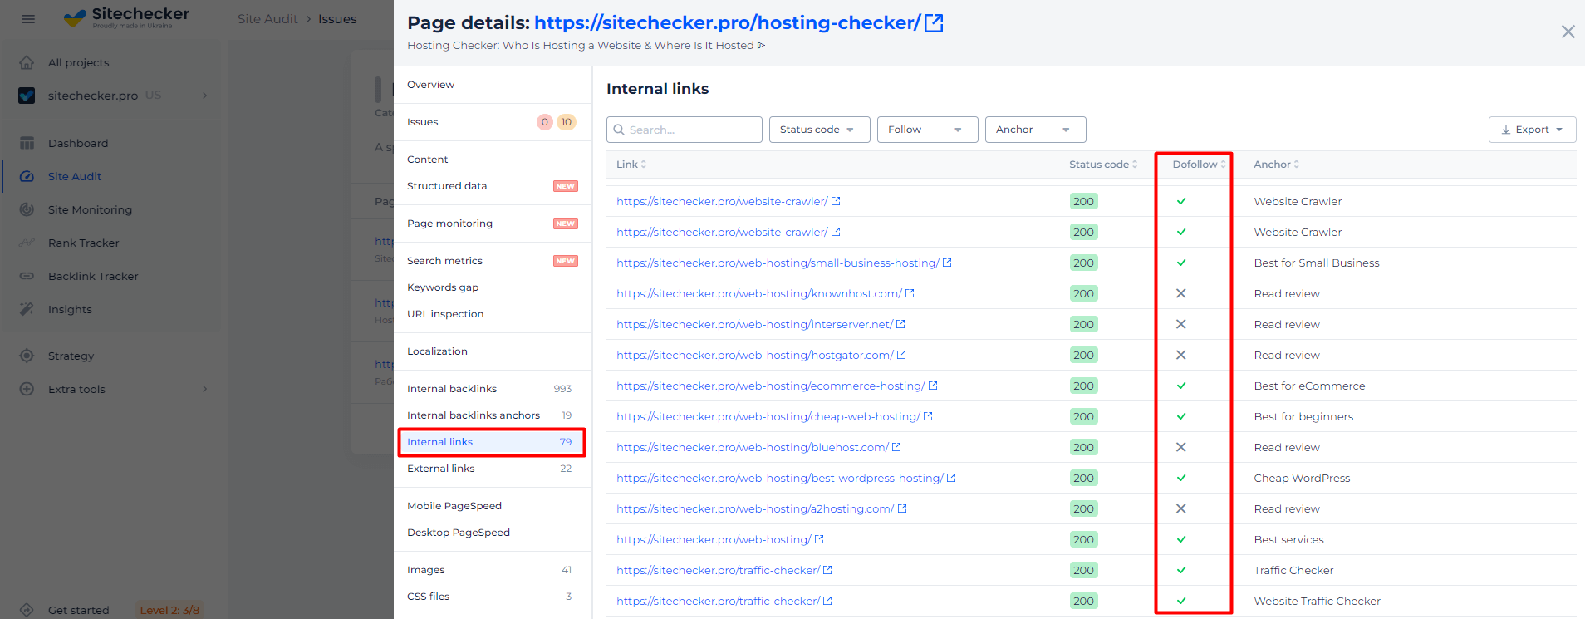The width and height of the screenshot is (1585, 619).
Task: Open external icon for small-business-hosting link
Action: [947, 263]
